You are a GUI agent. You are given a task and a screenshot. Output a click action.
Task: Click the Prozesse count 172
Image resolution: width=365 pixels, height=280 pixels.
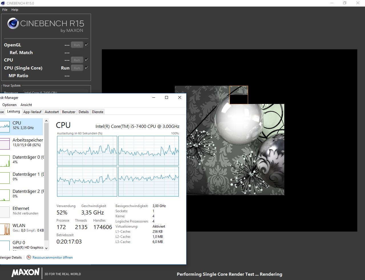(x=61, y=227)
